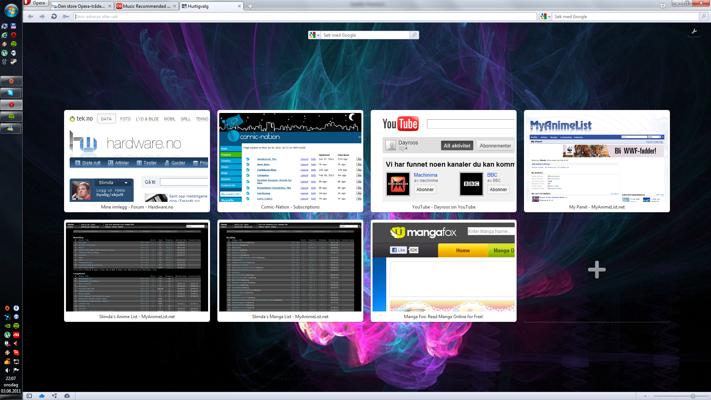This screenshot has height=400, width=711.
Task: Switch to Spotify taskbar button
Action: coord(11,117)
